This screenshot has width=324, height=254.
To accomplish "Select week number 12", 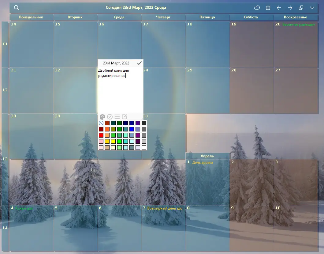I will coord(5,90).
